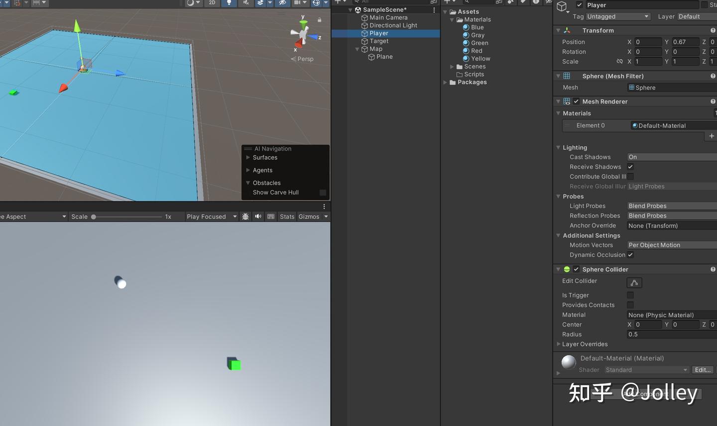This screenshot has width=717, height=426.
Task: Open the keyboard shortcut icon in Game view
Action: pos(270,216)
